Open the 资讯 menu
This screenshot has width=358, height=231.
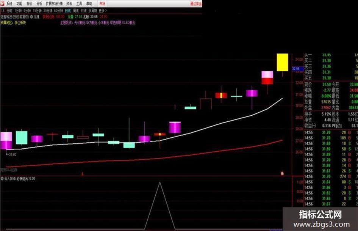[x=69, y=4]
